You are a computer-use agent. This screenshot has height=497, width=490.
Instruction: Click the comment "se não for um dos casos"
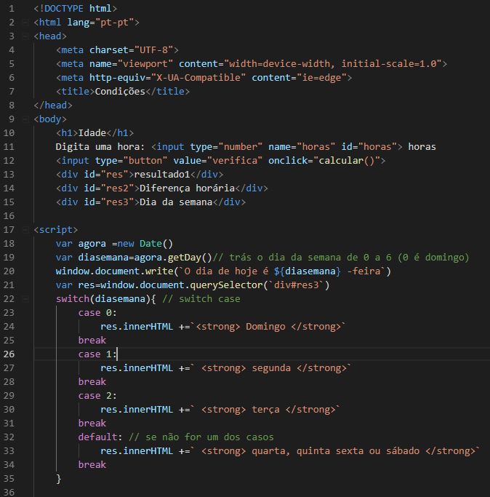[209, 437]
